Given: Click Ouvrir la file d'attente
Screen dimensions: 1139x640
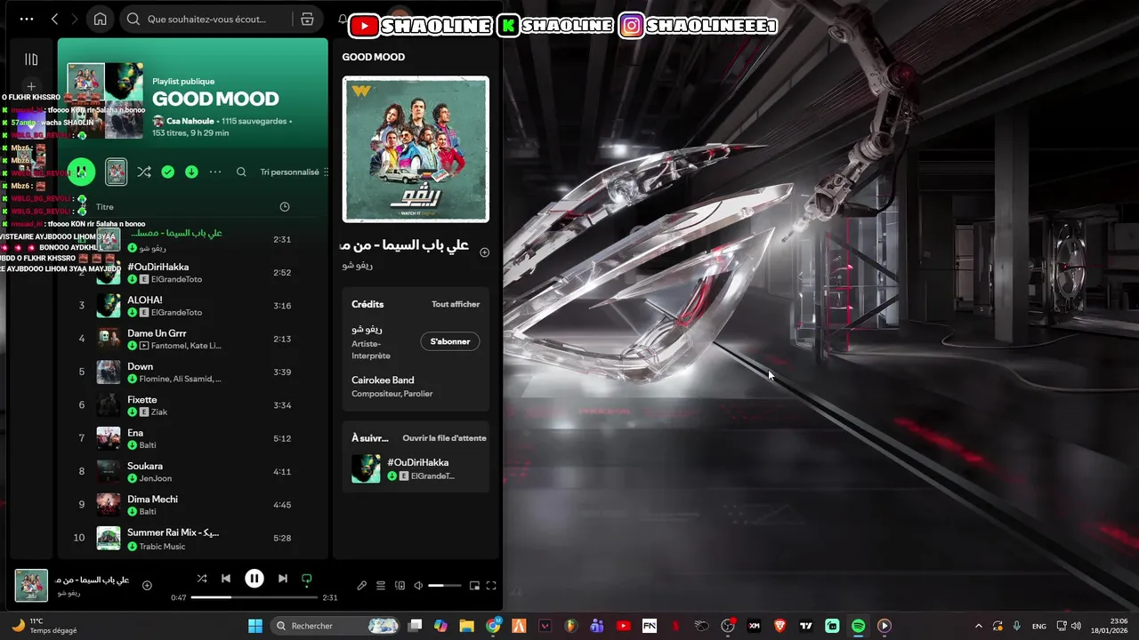Looking at the screenshot, I should 444,437.
